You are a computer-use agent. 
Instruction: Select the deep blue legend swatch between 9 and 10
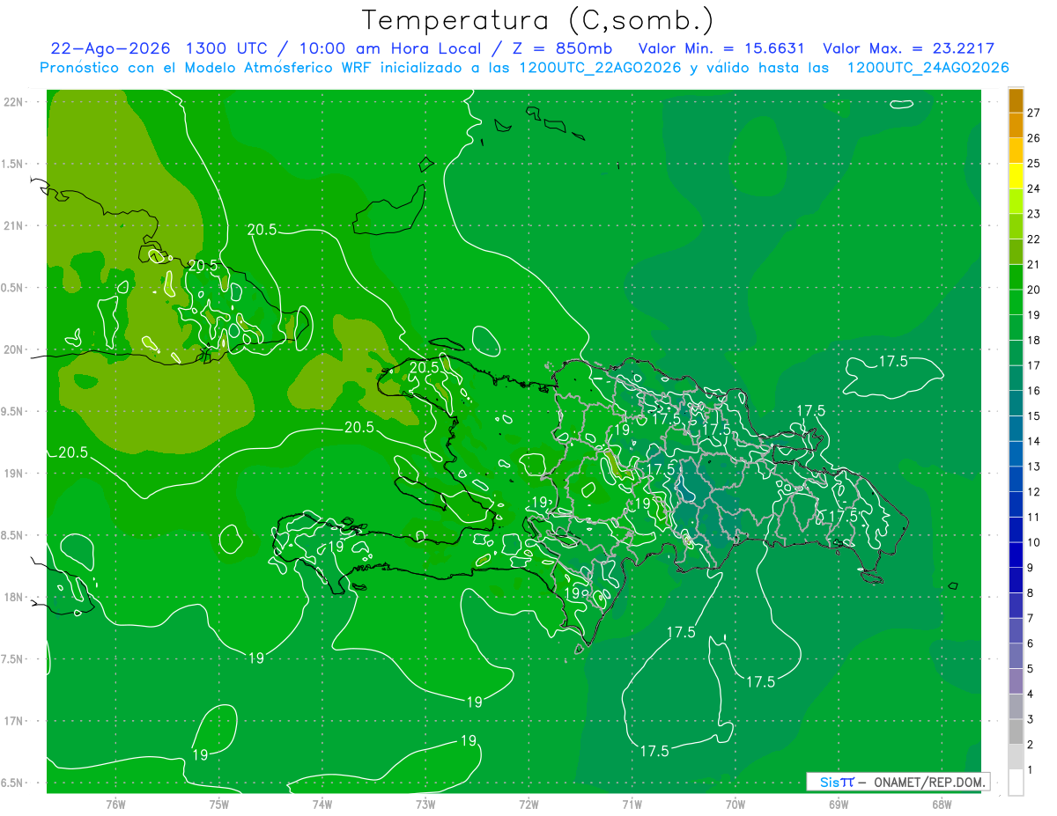coord(1016,555)
